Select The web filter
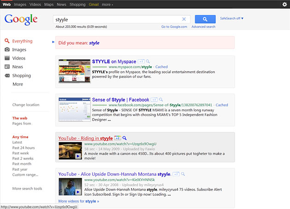Viewport: 290px width, 209px height. tap(20, 118)
